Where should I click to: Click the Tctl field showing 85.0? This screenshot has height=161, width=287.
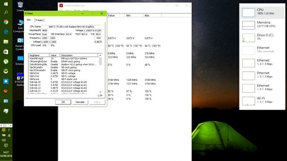(x=98, y=34)
